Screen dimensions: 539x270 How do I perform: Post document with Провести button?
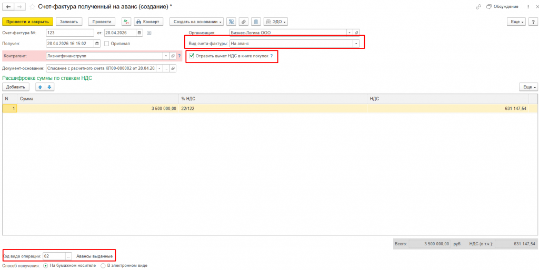point(102,22)
